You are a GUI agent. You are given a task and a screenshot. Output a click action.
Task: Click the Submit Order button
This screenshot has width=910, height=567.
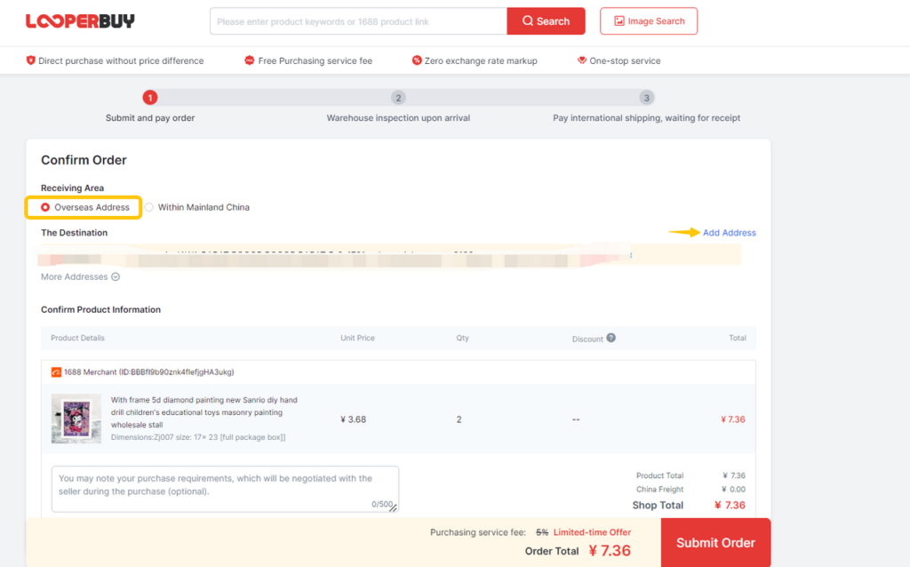click(x=715, y=542)
